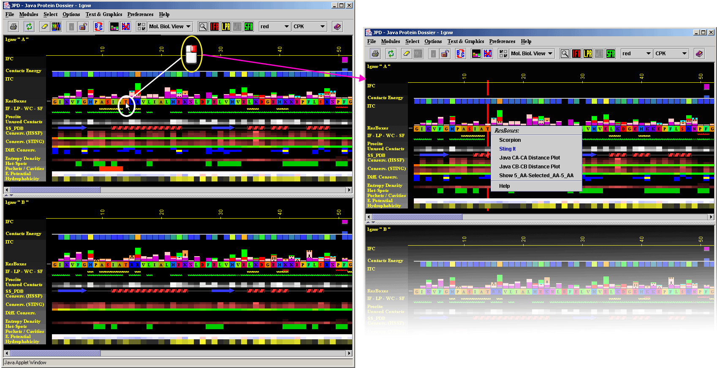This screenshot has width=717, height=368.
Task: Click the print icon in left window toolbar
Action: pyautogui.click(x=14, y=27)
